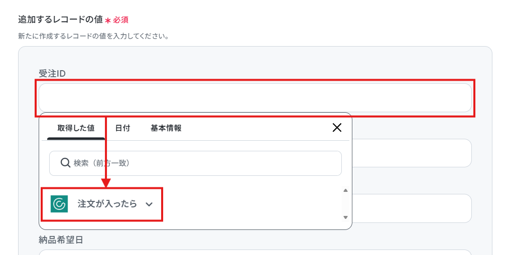511x255 pixels.
Task: Open the 基本情報 tab
Action: [x=166, y=128]
